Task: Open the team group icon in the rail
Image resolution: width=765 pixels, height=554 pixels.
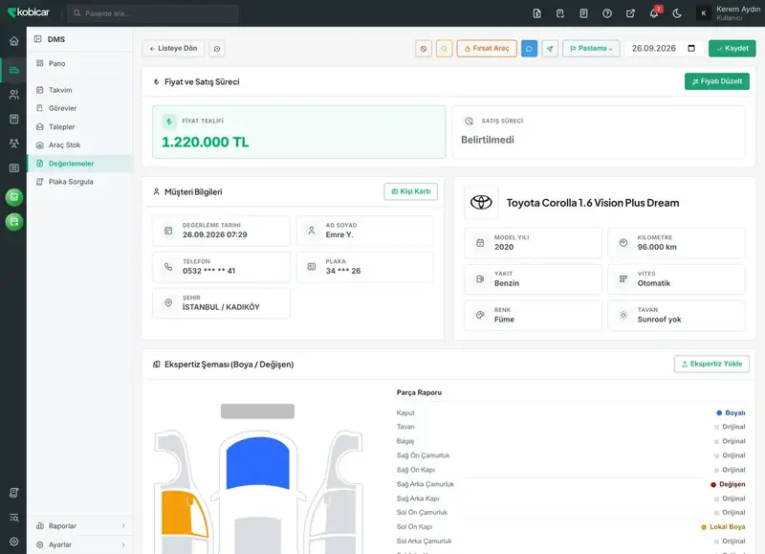Action: click(x=14, y=143)
